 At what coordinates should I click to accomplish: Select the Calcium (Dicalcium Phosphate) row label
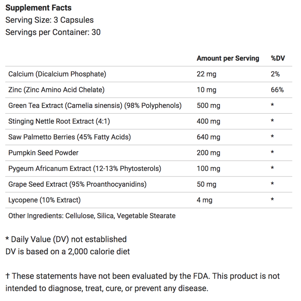point(57,74)
